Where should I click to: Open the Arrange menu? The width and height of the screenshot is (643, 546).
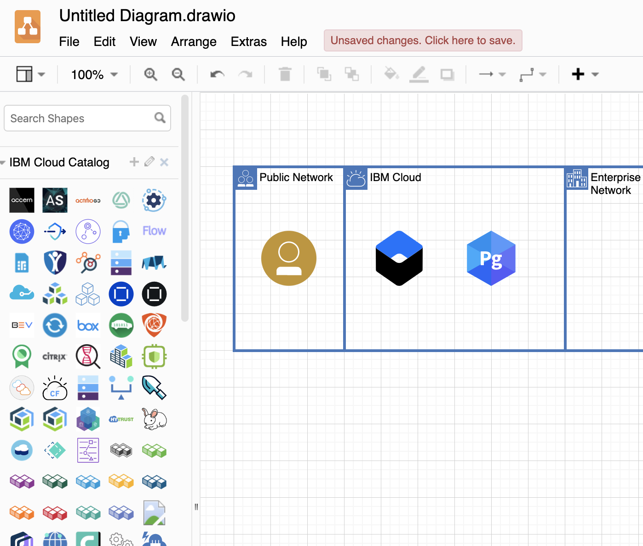click(194, 42)
